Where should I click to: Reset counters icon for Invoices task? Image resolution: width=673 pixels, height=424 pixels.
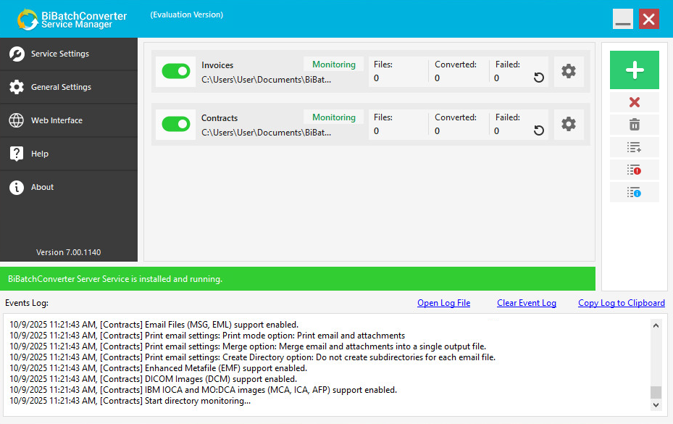click(x=538, y=78)
